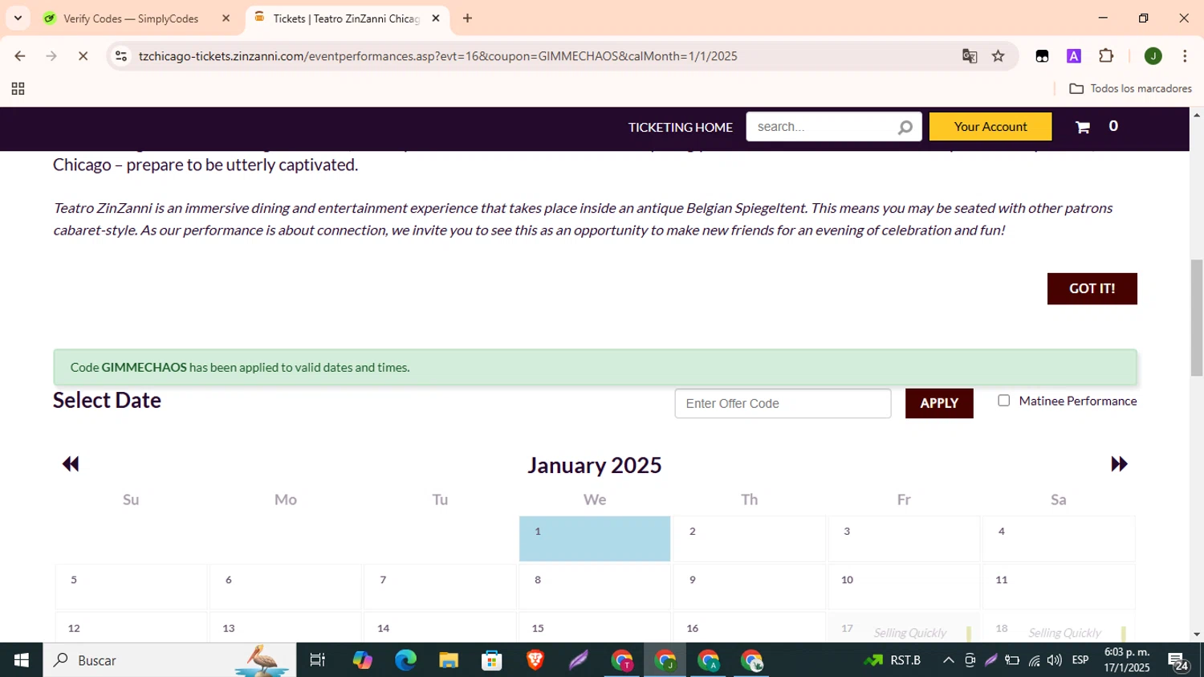Go to previous month with double-left arrow
Viewport: 1204px width, 677px height.
tap(71, 464)
